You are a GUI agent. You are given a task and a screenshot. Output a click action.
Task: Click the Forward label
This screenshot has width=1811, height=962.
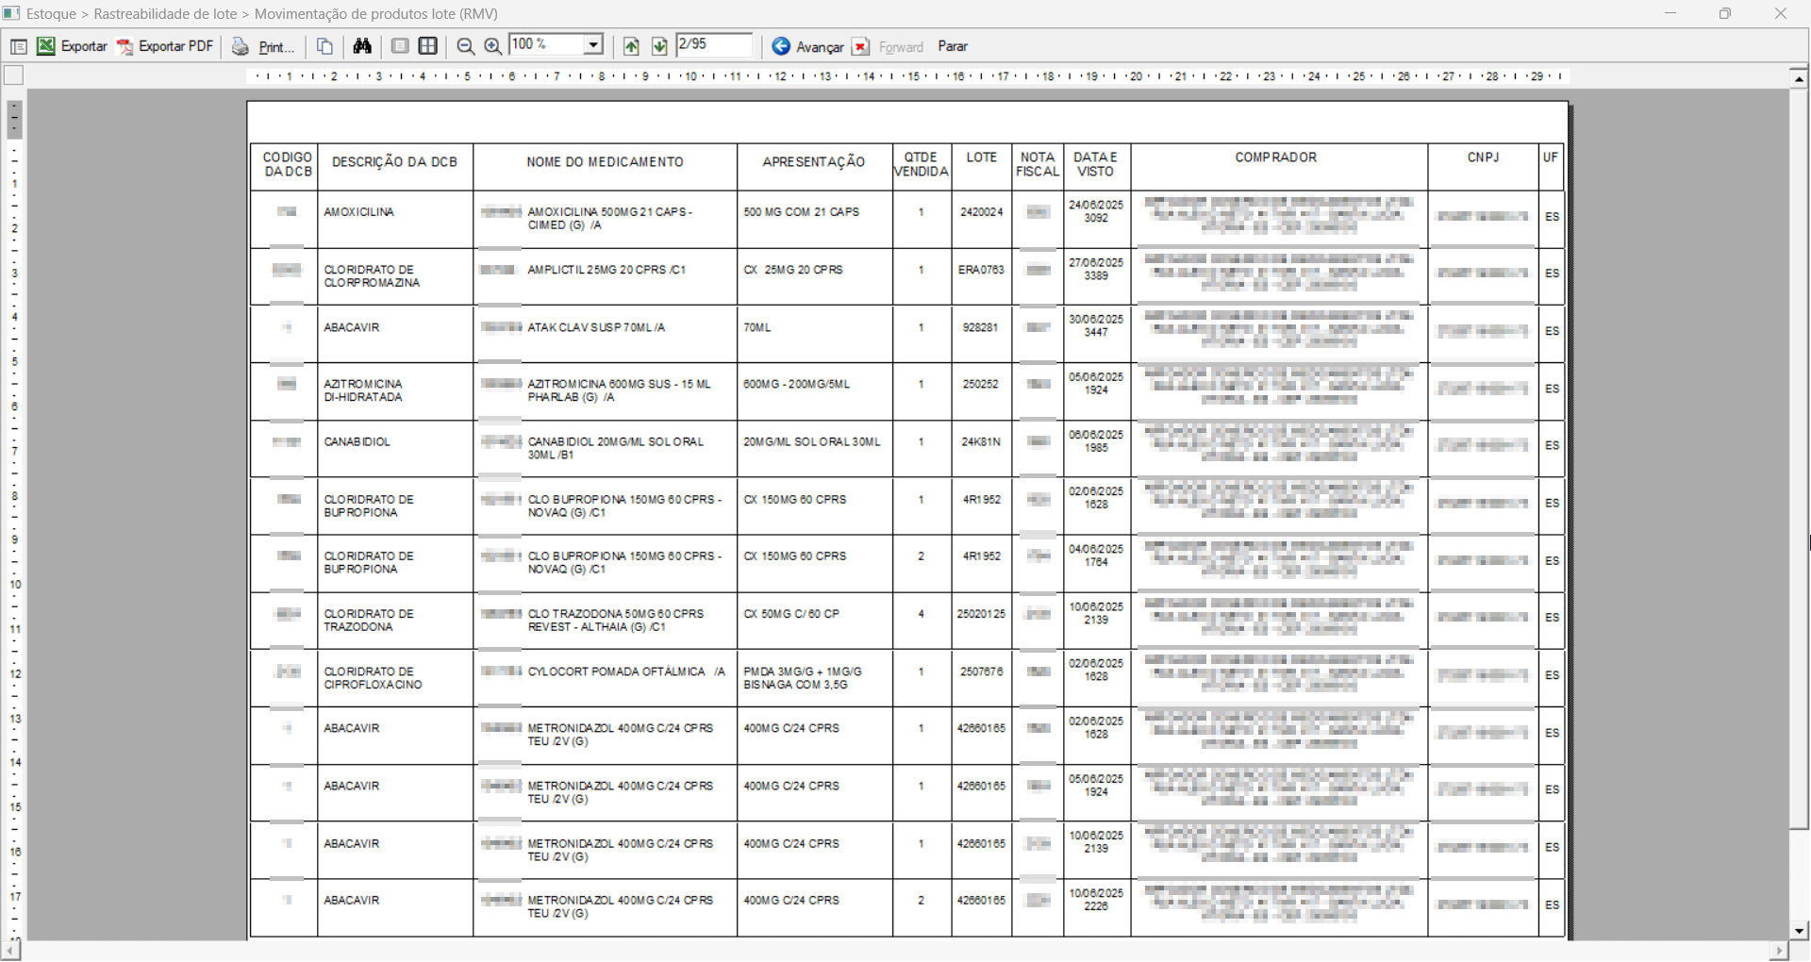coord(901,47)
